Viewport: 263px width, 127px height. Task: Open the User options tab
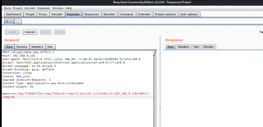189,14
